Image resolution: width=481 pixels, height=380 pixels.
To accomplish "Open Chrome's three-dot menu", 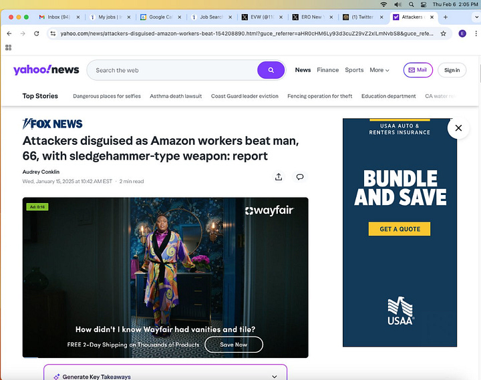I will (476, 33).
